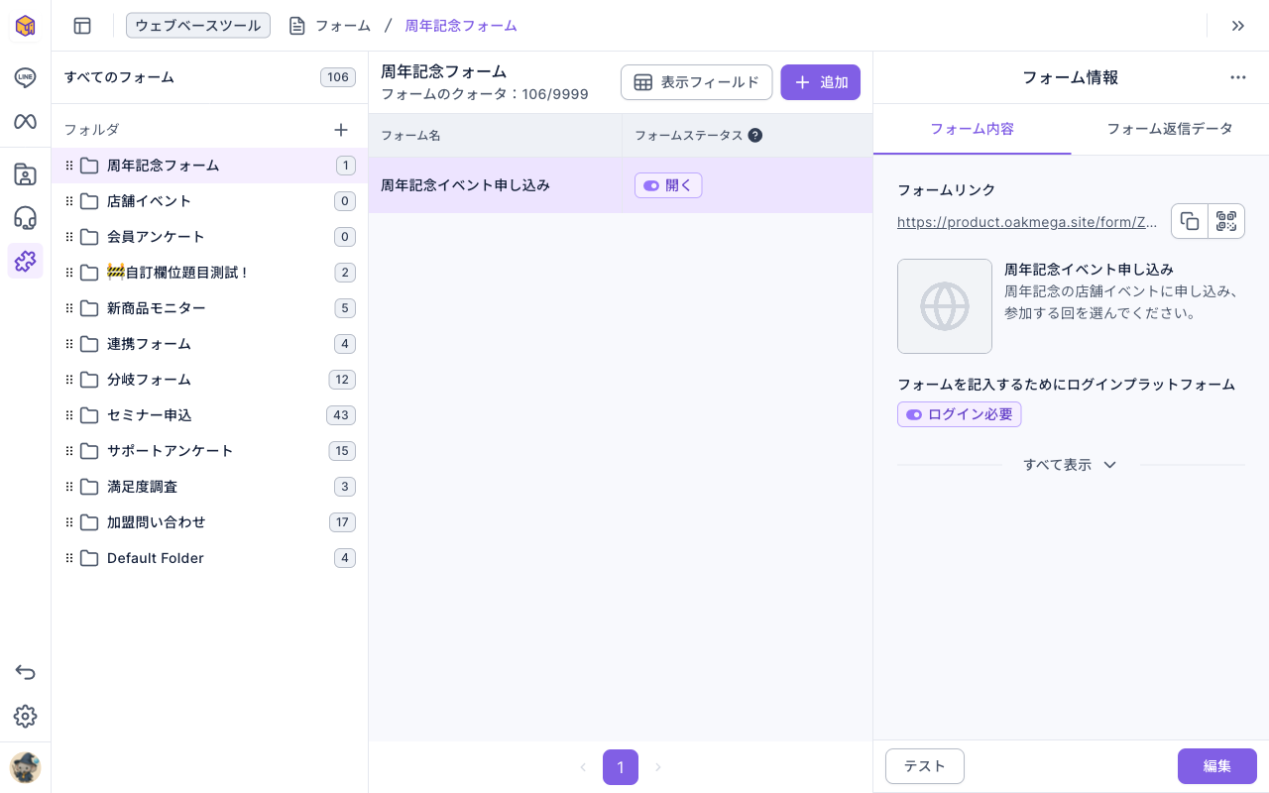Image resolution: width=1269 pixels, height=793 pixels.
Task: Click the back arrow icon in sidebar
Action: 25,673
